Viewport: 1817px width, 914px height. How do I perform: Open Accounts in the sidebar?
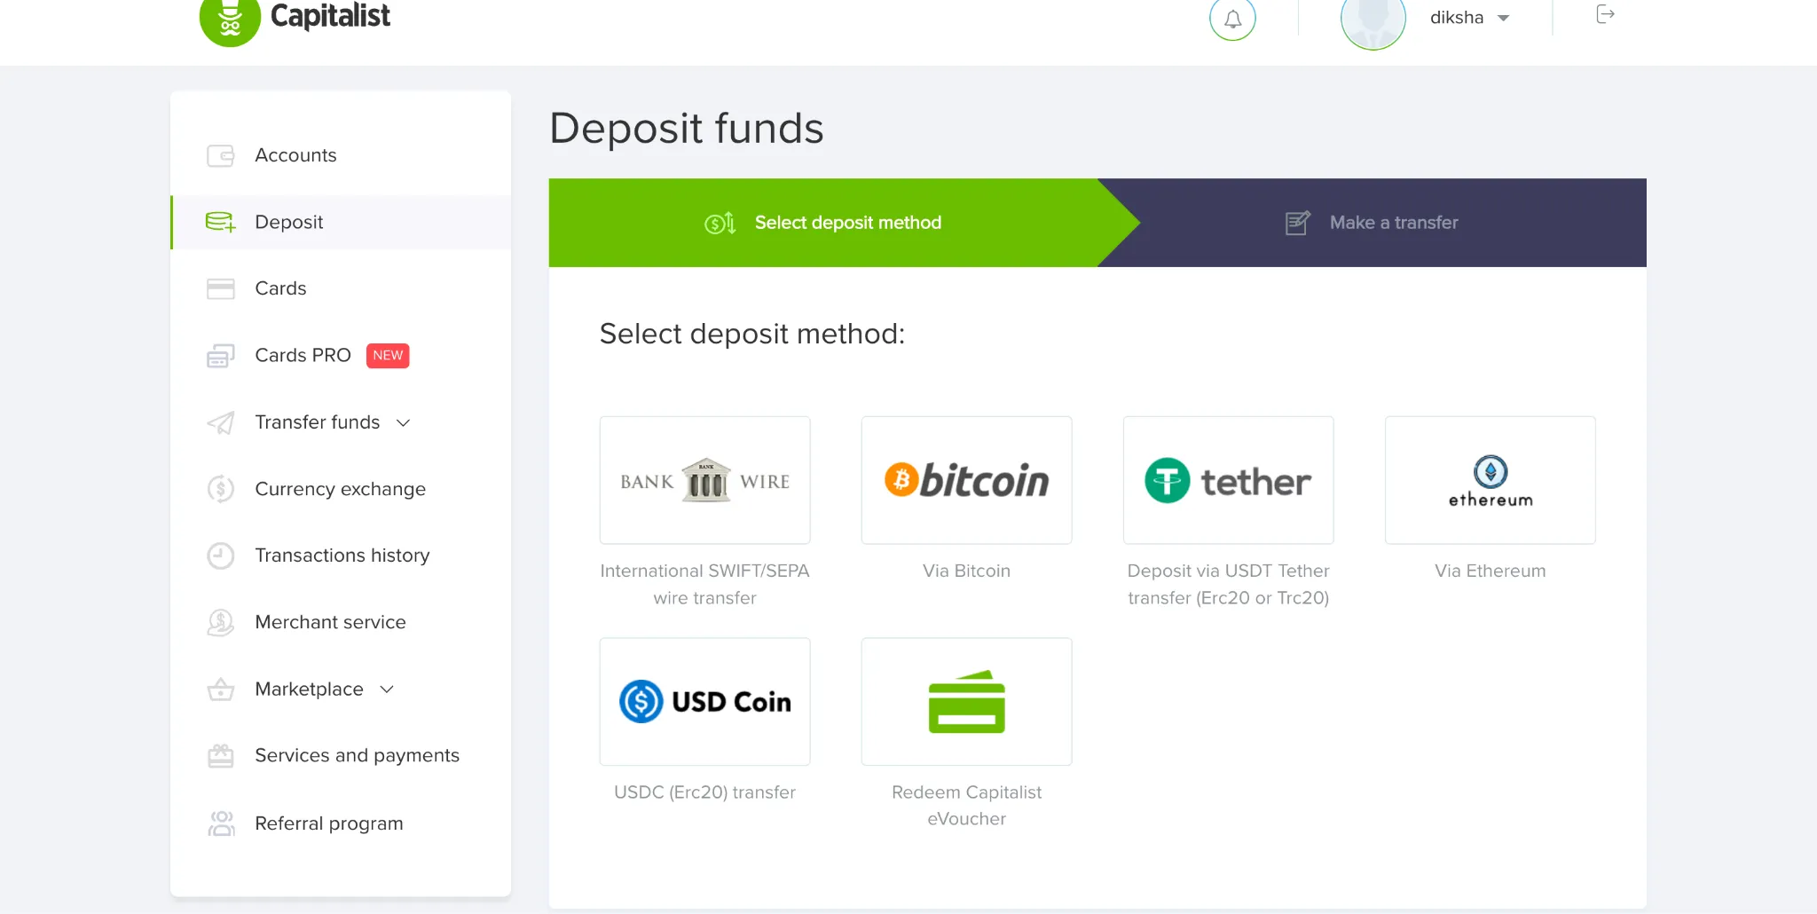(295, 155)
